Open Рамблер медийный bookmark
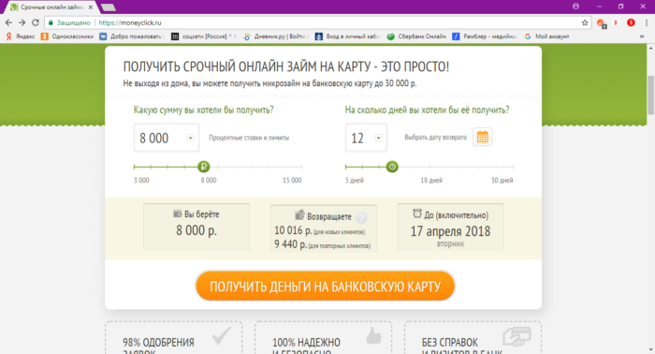This screenshot has width=655, height=354. [485, 37]
